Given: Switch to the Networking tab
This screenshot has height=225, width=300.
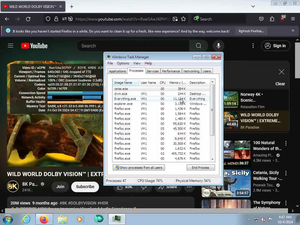Looking at the screenshot, I should [191, 71].
